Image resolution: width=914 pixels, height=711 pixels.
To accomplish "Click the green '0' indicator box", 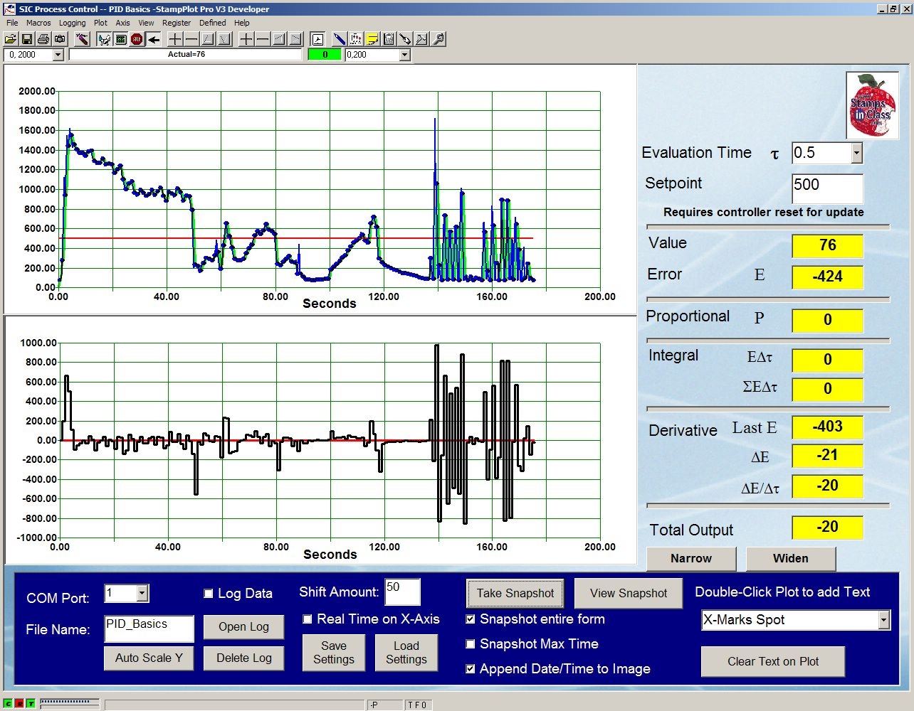I will pos(325,55).
